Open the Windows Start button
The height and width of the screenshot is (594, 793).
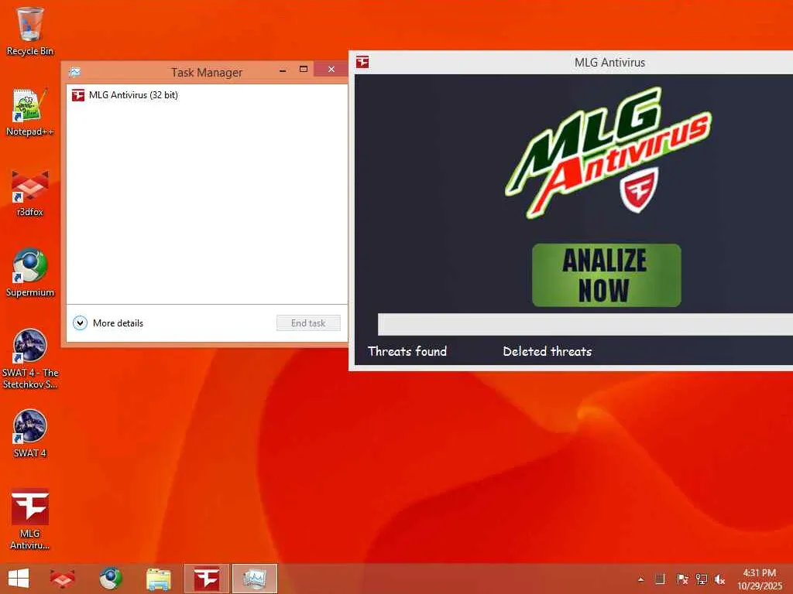19,579
